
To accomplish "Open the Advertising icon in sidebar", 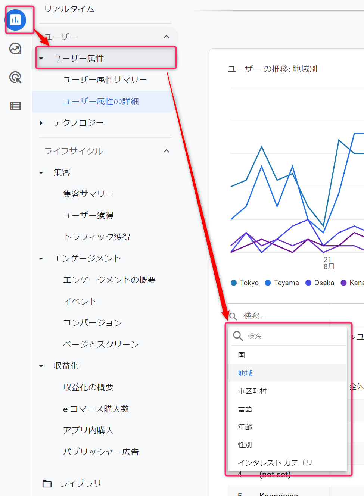I will coord(15,77).
